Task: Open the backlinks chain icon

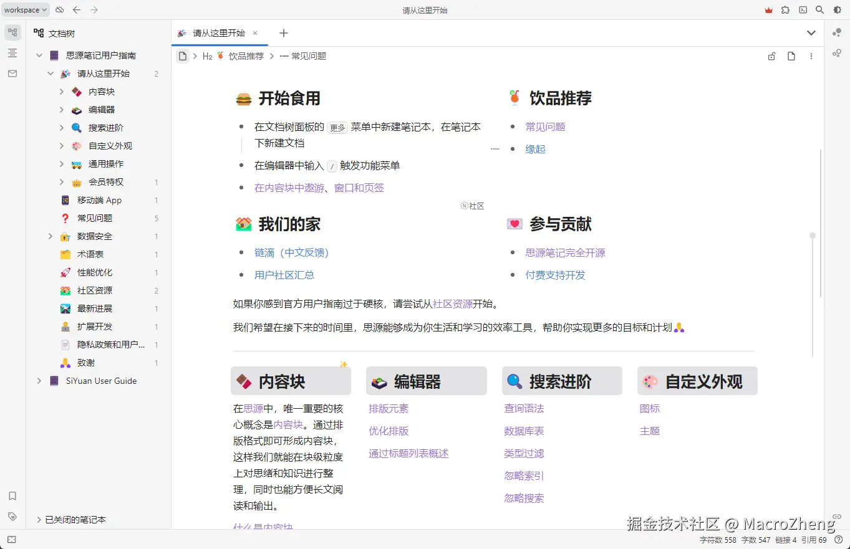Action: tap(837, 517)
